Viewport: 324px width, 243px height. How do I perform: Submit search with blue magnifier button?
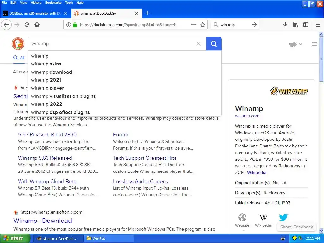(x=214, y=44)
